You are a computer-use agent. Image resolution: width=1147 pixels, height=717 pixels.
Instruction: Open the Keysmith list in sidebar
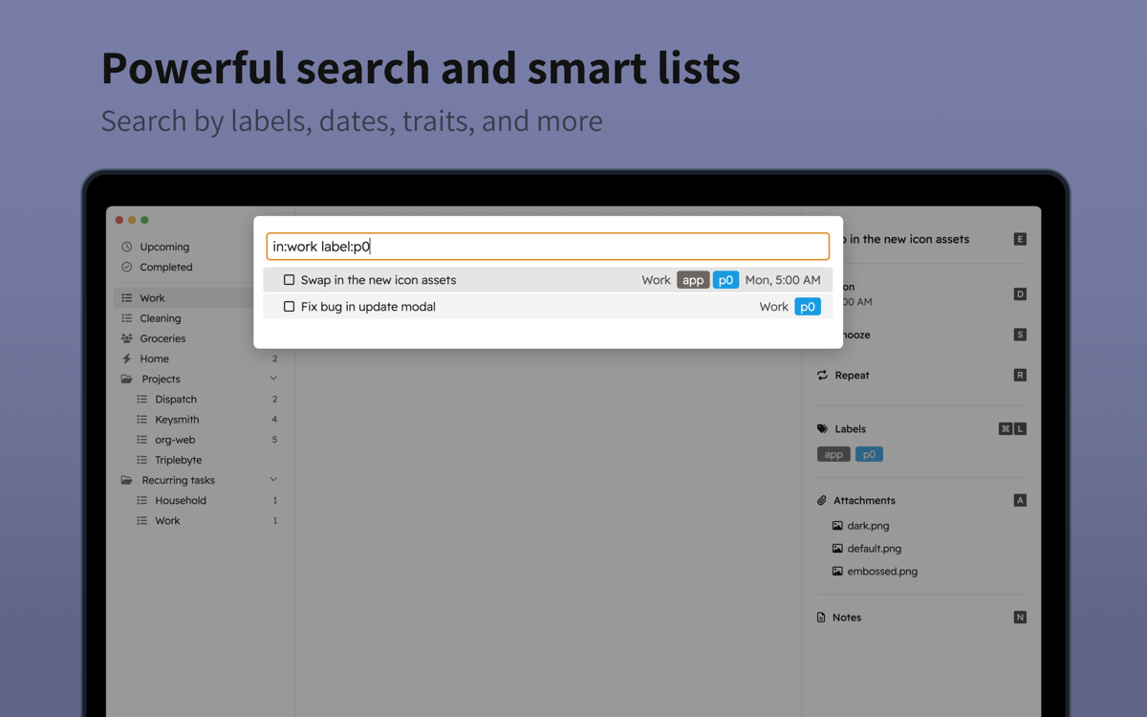(x=177, y=420)
